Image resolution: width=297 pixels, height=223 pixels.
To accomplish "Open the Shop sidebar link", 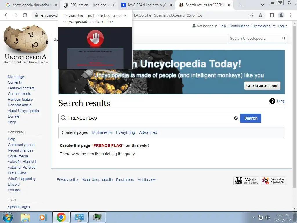I will coord(12,122).
